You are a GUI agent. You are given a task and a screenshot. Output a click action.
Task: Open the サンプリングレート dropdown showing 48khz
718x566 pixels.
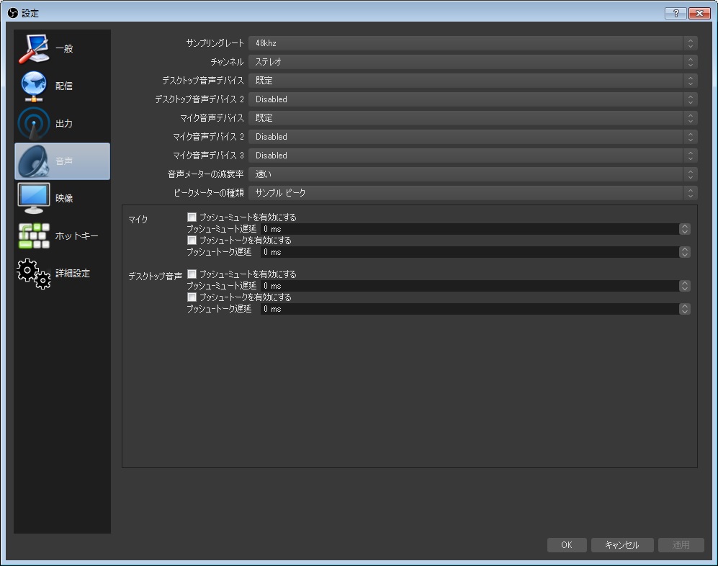(x=472, y=43)
